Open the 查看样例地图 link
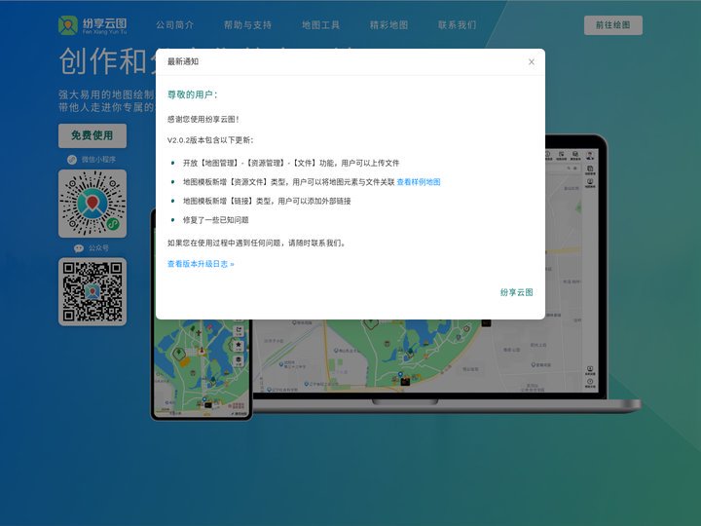Viewport: 701px width, 526px height. pos(419,181)
